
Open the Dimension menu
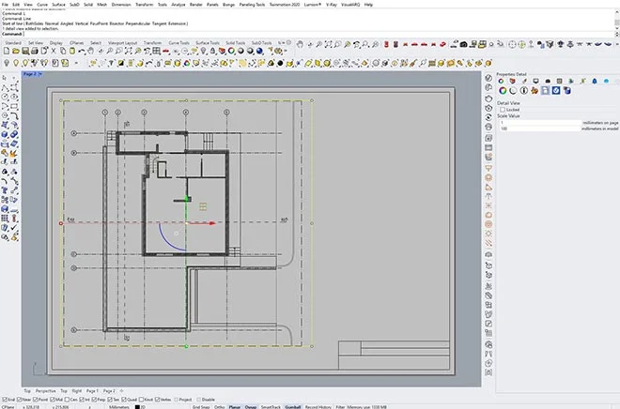(121, 5)
